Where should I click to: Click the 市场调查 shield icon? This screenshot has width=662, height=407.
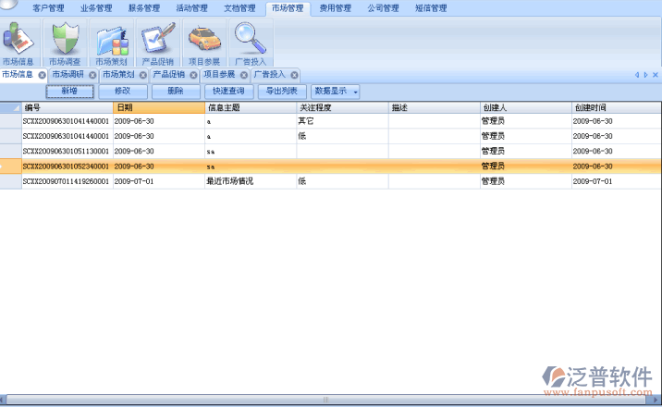pyautogui.click(x=66, y=42)
